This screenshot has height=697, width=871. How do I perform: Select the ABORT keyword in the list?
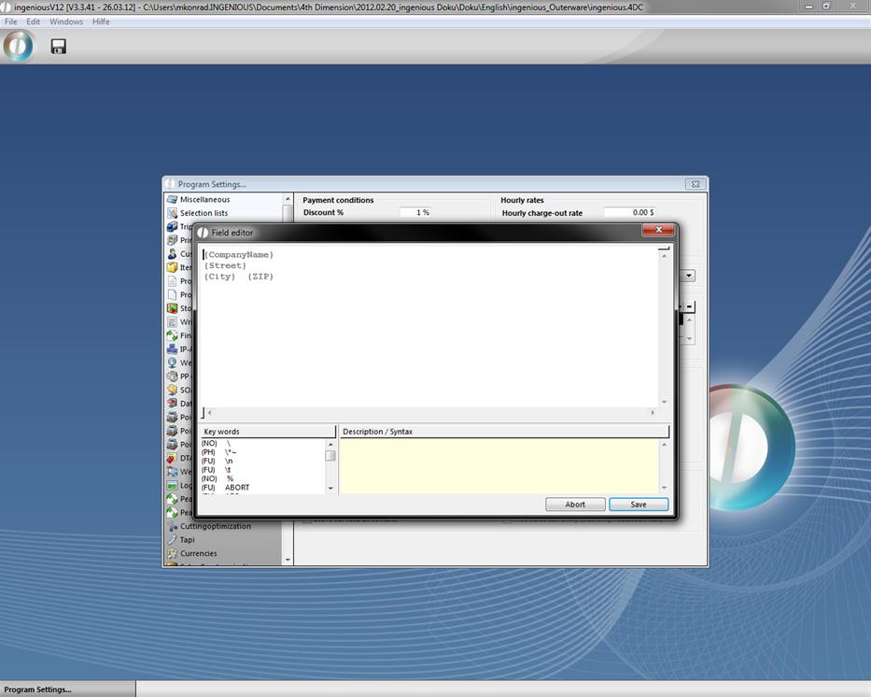click(x=237, y=488)
